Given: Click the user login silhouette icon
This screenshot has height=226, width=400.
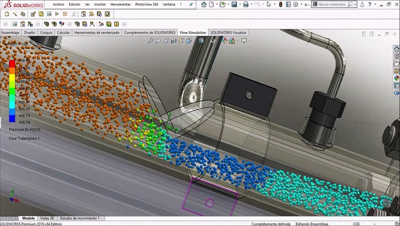Looking at the screenshot, I should pyautogui.click(x=362, y=4).
